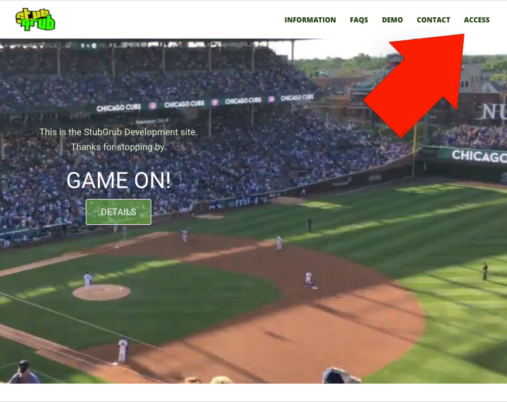507x402 pixels.
Task: Open the FAQs page
Action: [x=359, y=20]
